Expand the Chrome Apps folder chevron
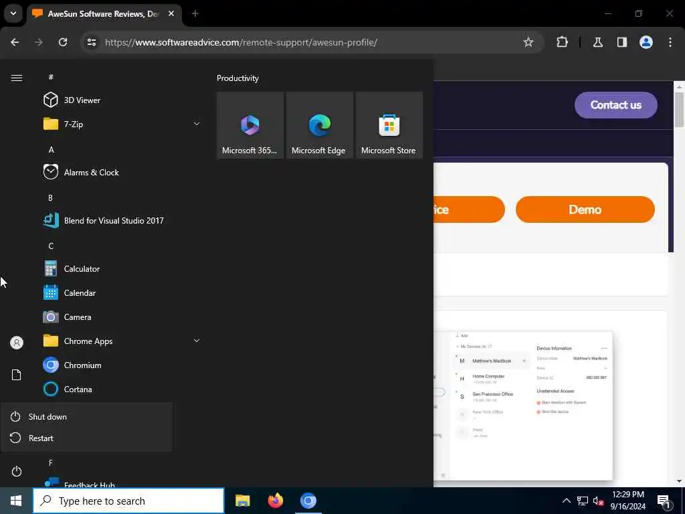The width and height of the screenshot is (685, 514). tap(197, 341)
